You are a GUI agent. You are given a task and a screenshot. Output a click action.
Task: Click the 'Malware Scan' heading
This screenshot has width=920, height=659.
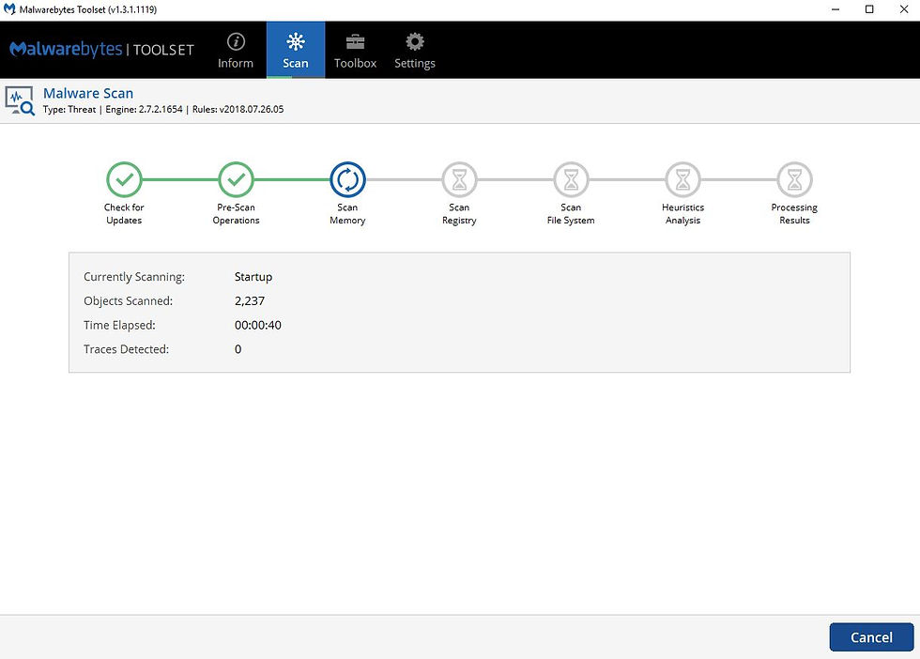[x=88, y=93]
